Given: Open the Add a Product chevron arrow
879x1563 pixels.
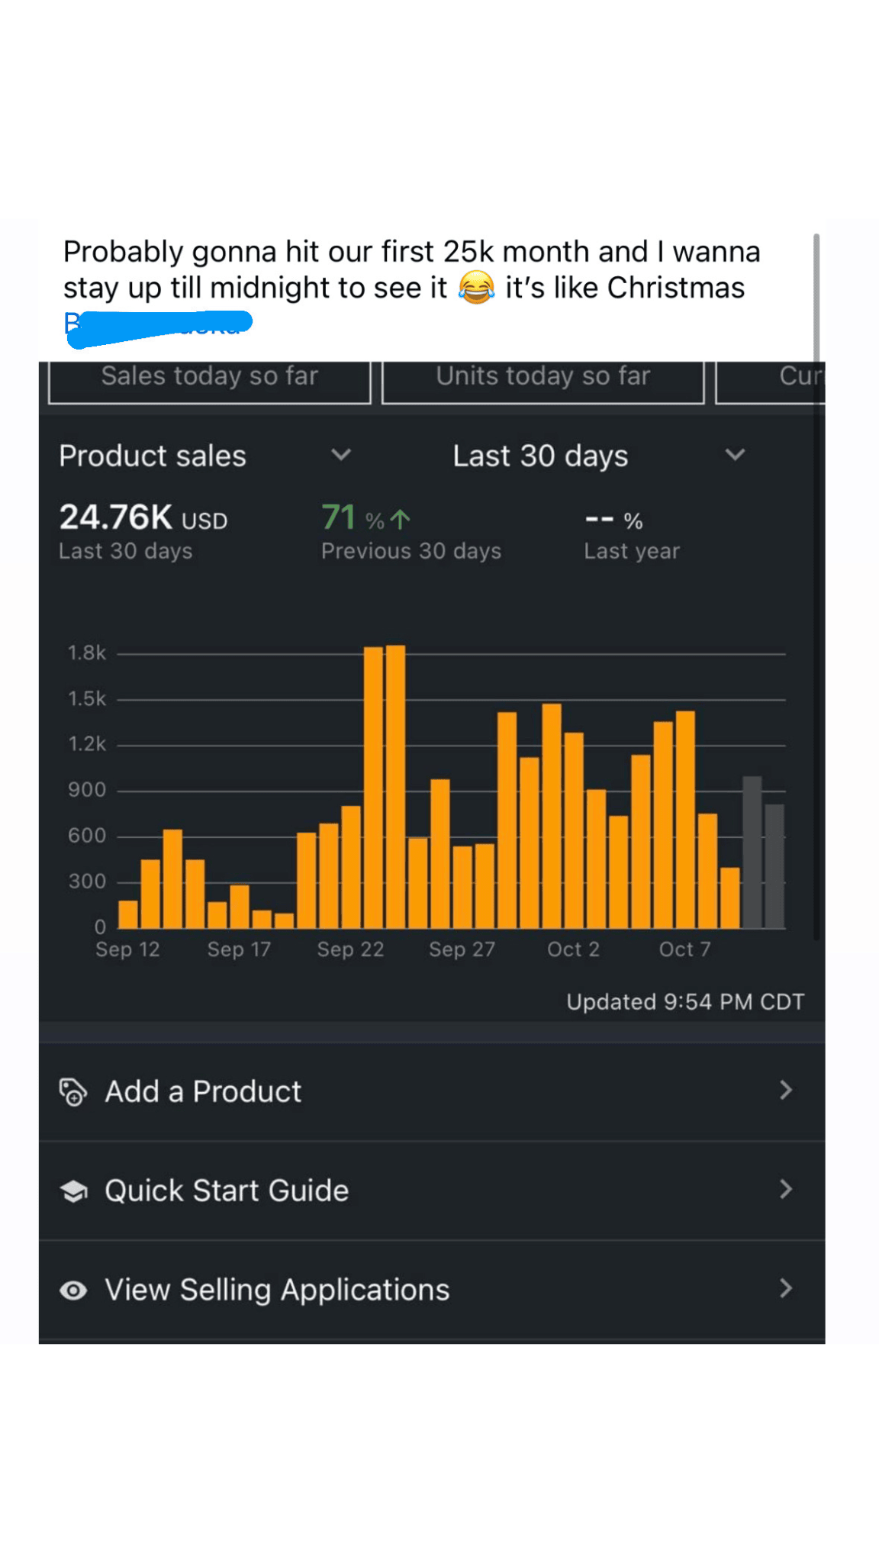Looking at the screenshot, I should tap(786, 1091).
